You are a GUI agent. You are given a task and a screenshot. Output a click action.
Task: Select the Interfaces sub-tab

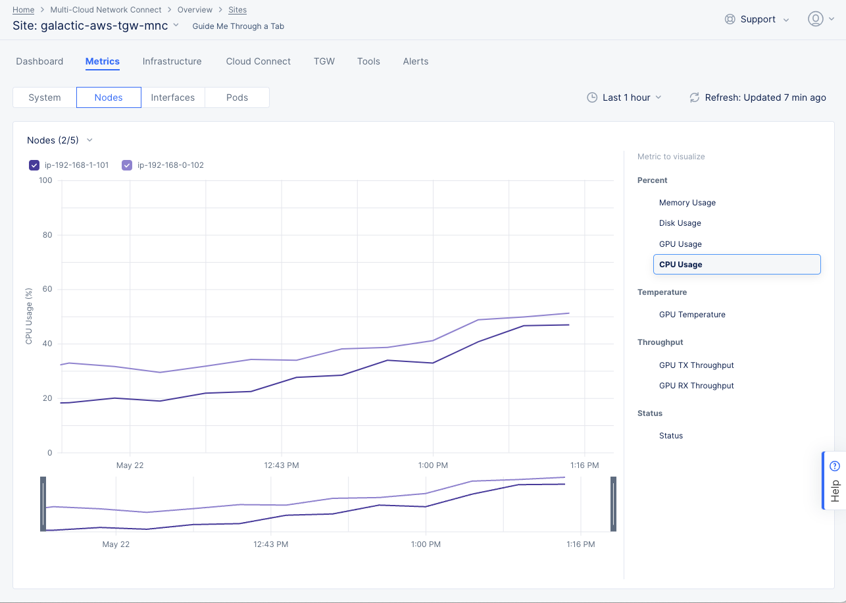[x=172, y=97]
